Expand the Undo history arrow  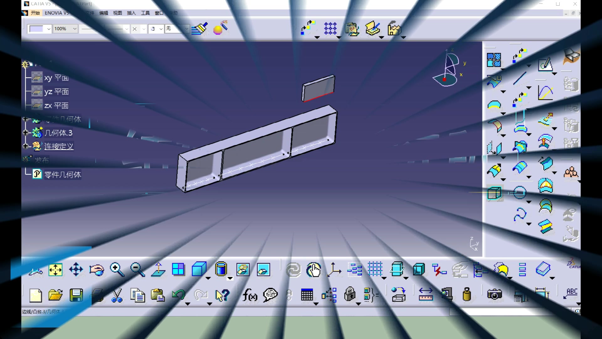[x=187, y=304]
